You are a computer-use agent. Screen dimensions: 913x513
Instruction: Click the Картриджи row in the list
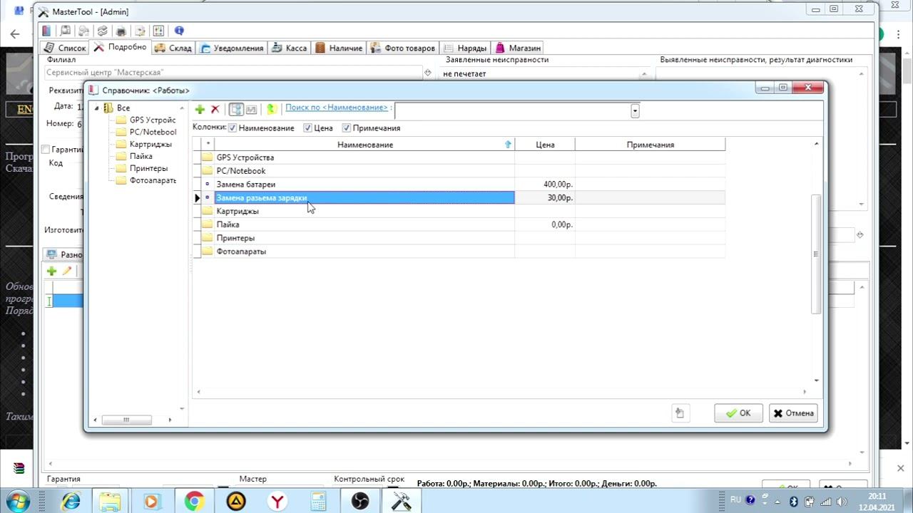click(460, 212)
